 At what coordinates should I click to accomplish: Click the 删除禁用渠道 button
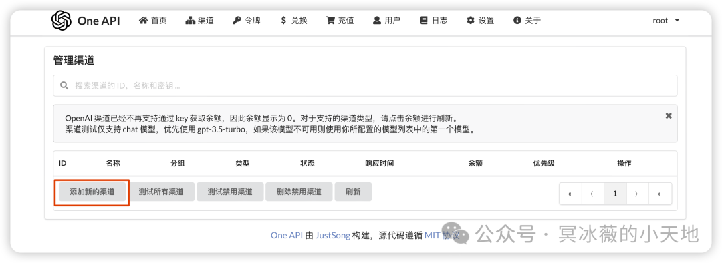[299, 192]
